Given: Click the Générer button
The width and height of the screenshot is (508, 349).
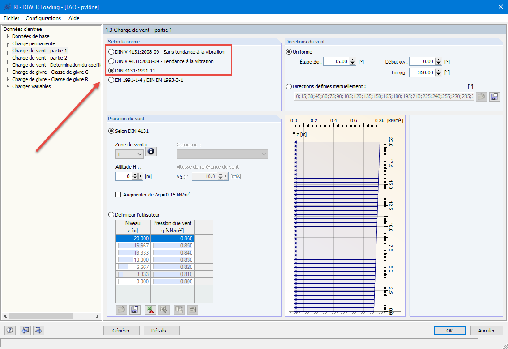Looking at the screenshot, I should [121, 331].
